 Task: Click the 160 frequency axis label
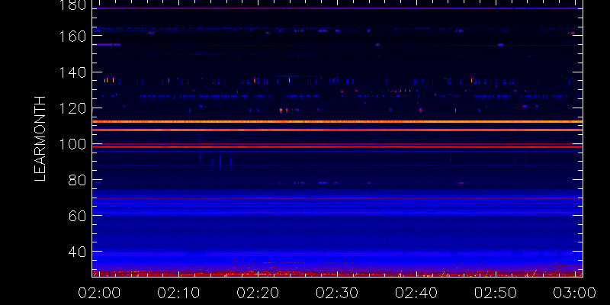pyautogui.click(x=72, y=36)
